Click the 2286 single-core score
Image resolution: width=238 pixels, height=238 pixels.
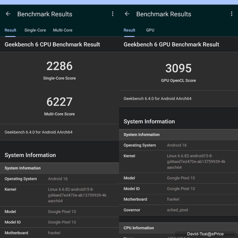(x=59, y=66)
